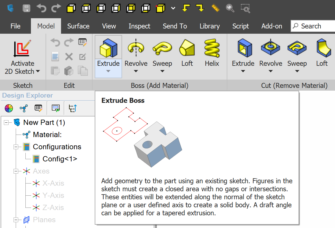This screenshot has width=335, height=228.
Task: Select the solid yellow front-face view cube
Action: (x=71, y=8)
